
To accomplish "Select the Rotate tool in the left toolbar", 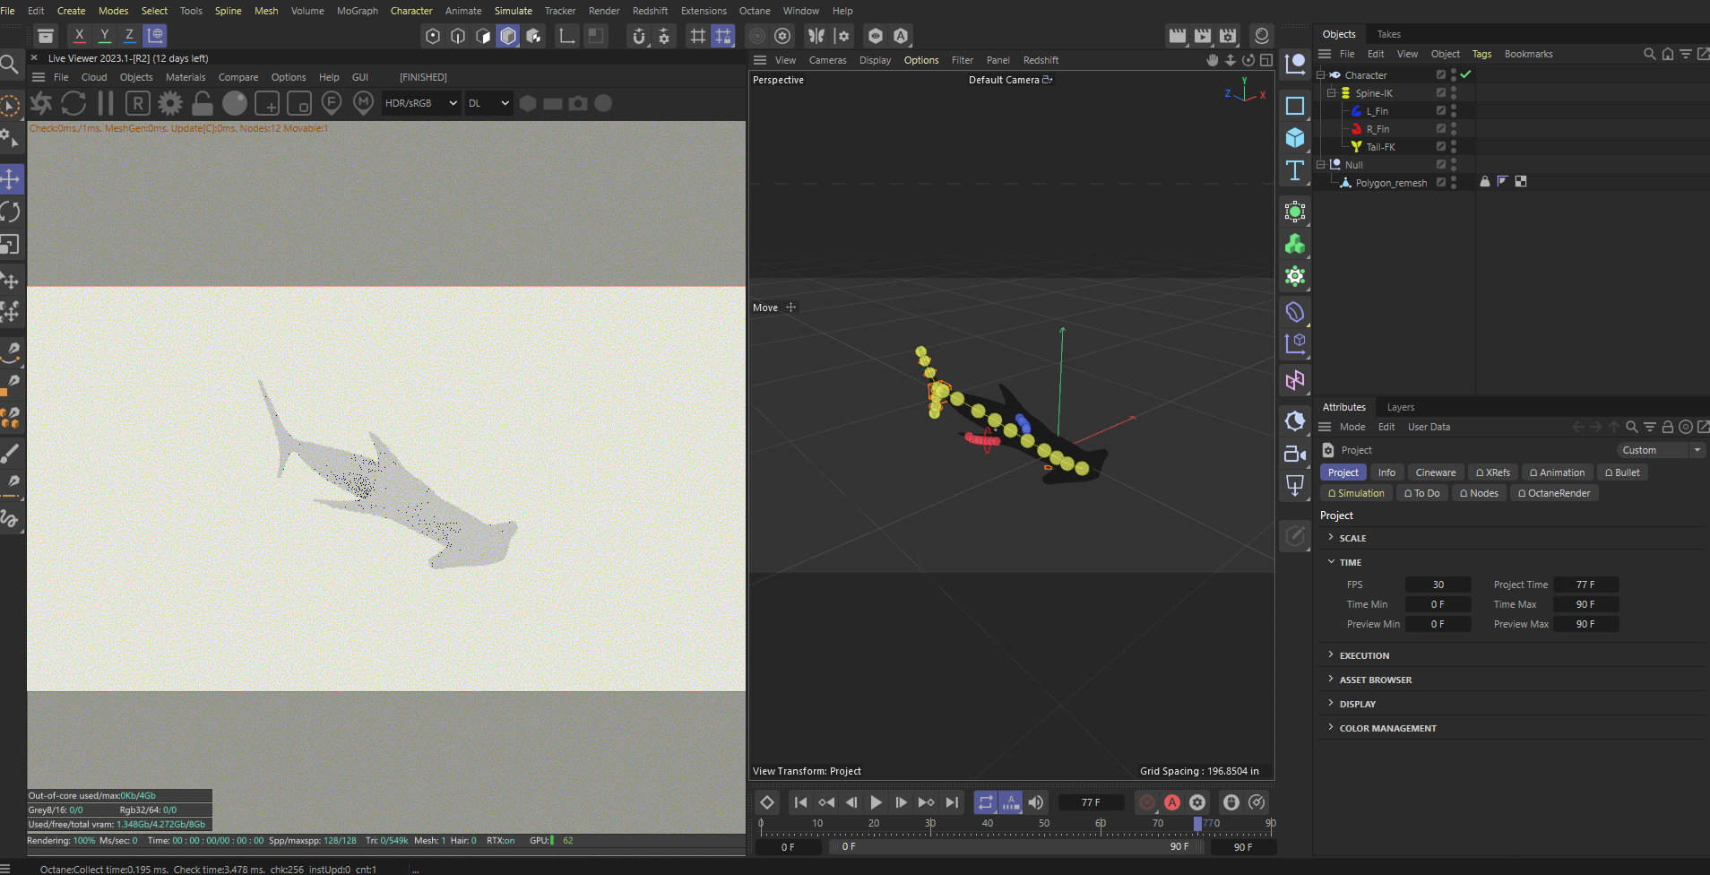I will pos(12,212).
